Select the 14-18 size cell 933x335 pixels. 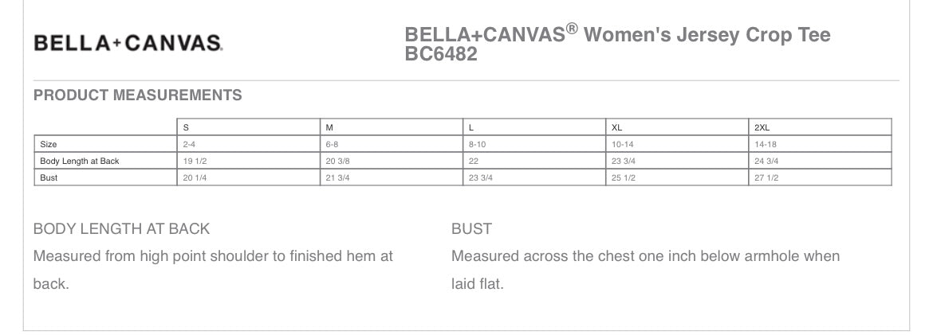820,144
